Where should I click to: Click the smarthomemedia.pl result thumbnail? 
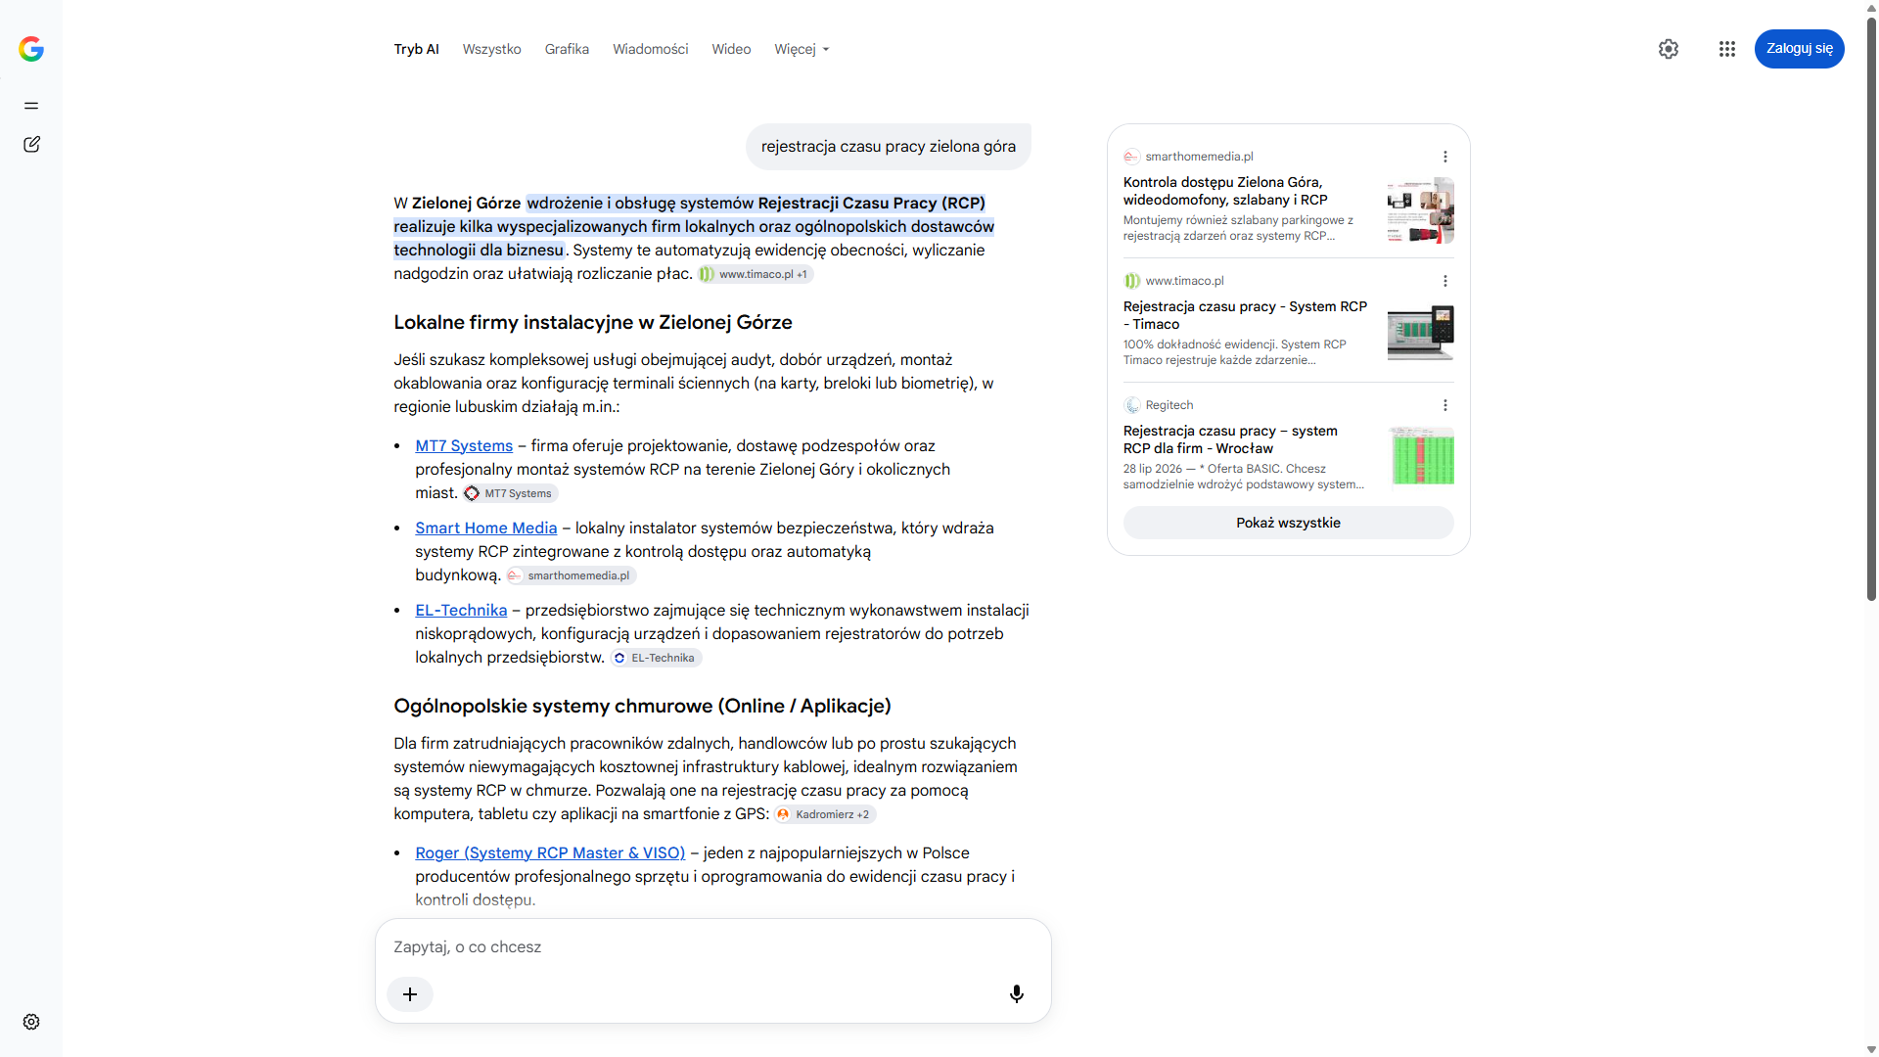pos(1420,210)
